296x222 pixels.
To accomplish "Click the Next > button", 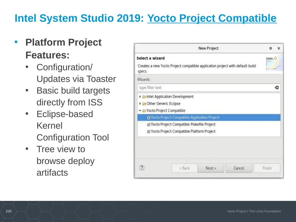I will 211,168.
